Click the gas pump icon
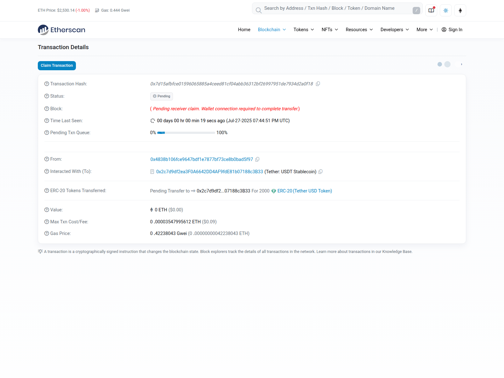 97,10
